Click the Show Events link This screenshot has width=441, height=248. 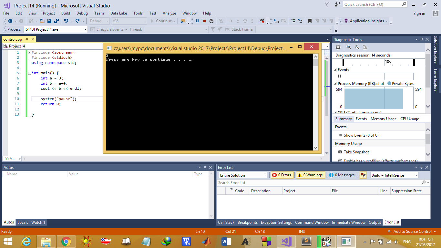coord(361,135)
